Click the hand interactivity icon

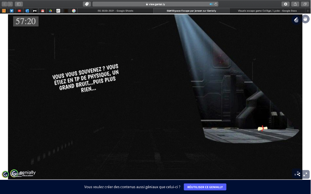305,19
